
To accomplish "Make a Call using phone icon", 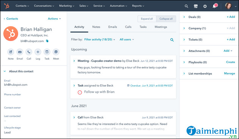I will tap(29, 52).
